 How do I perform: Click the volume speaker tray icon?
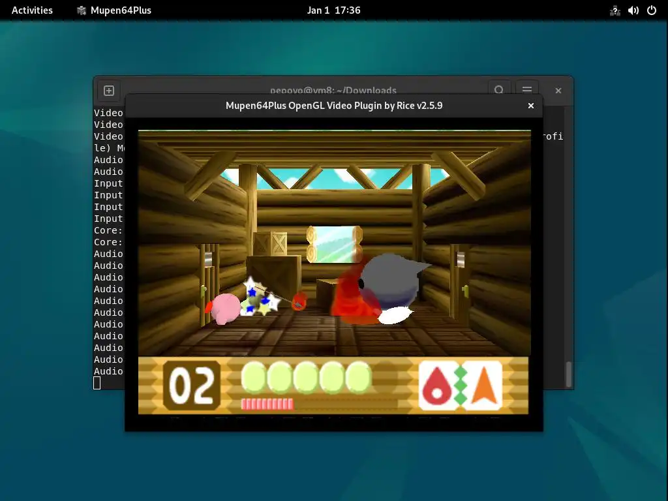pos(633,10)
